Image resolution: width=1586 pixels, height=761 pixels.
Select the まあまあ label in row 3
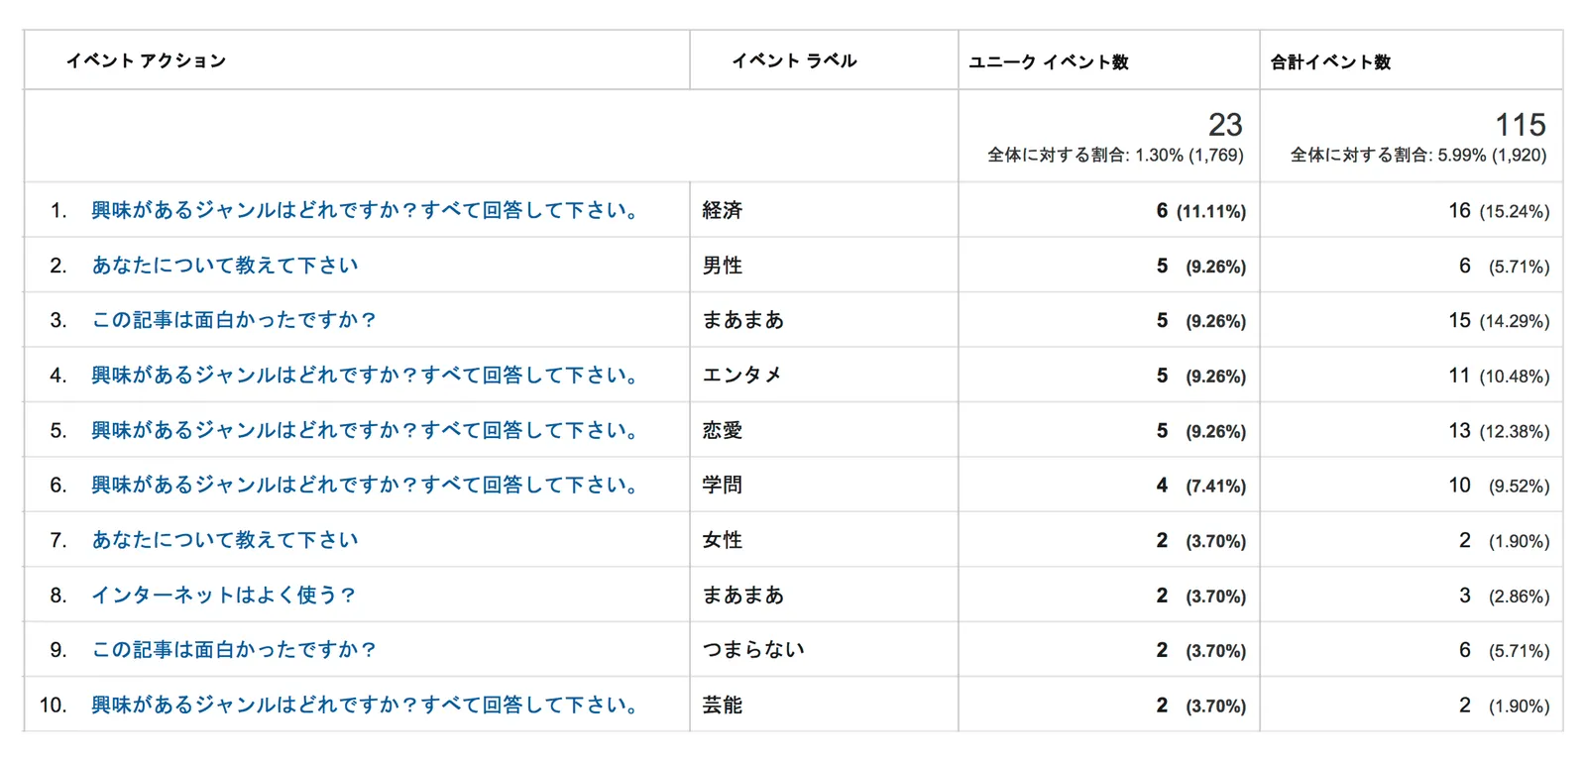click(743, 320)
